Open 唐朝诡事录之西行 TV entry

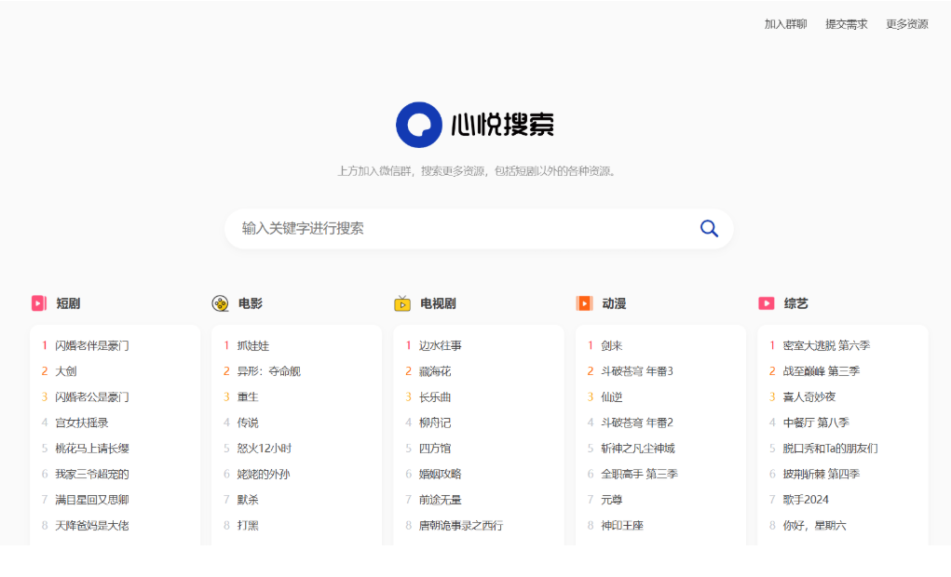tap(461, 526)
